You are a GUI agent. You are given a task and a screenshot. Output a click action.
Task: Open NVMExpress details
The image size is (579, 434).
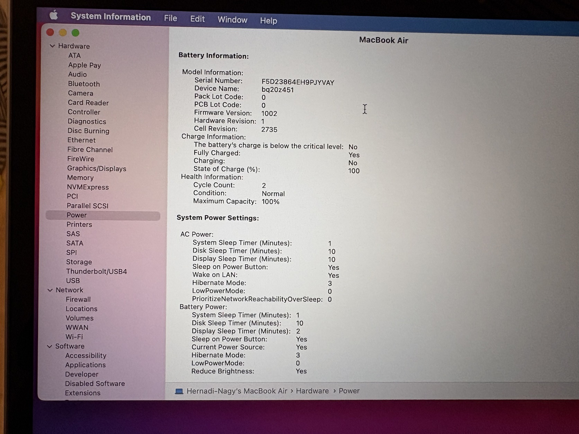click(88, 187)
